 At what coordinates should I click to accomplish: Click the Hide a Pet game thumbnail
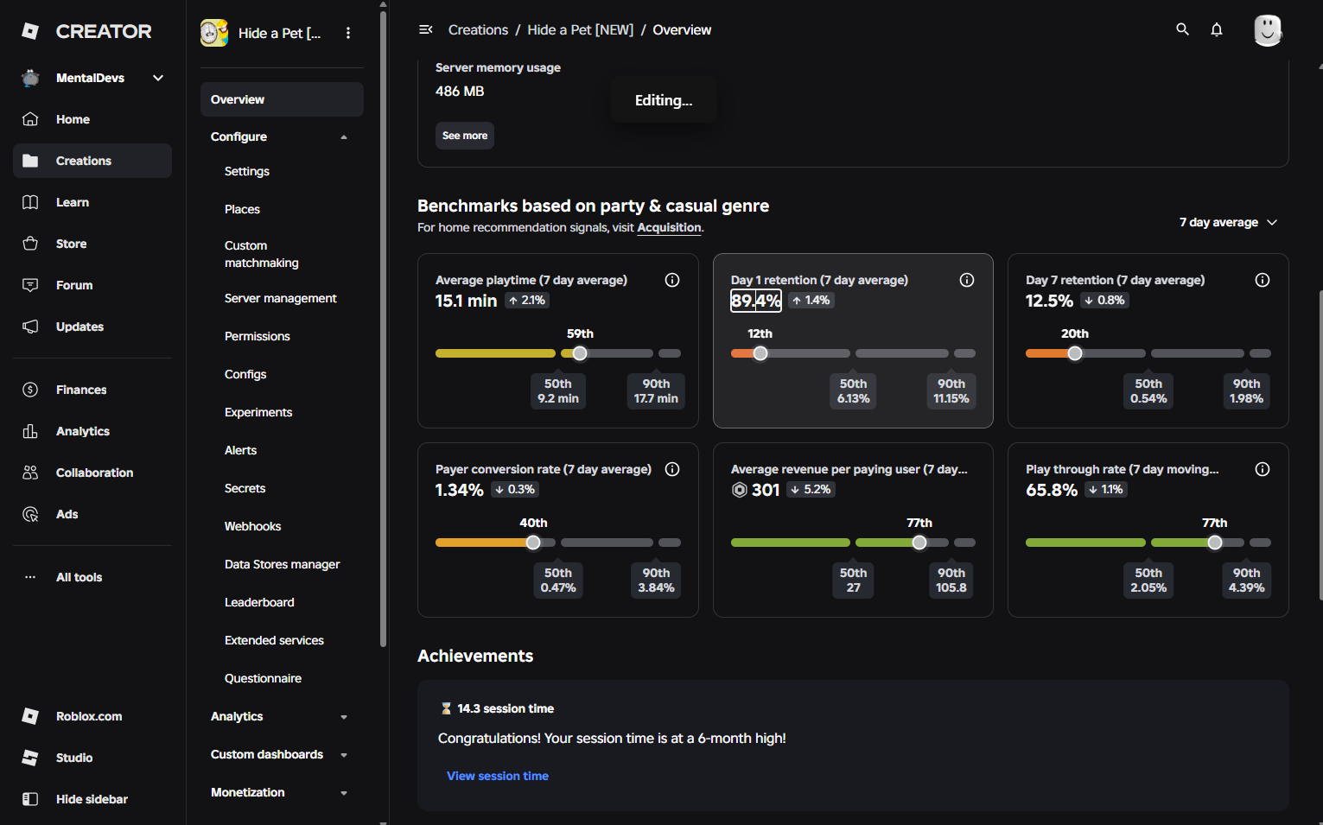pyautogui.click(x=214, y=33)
